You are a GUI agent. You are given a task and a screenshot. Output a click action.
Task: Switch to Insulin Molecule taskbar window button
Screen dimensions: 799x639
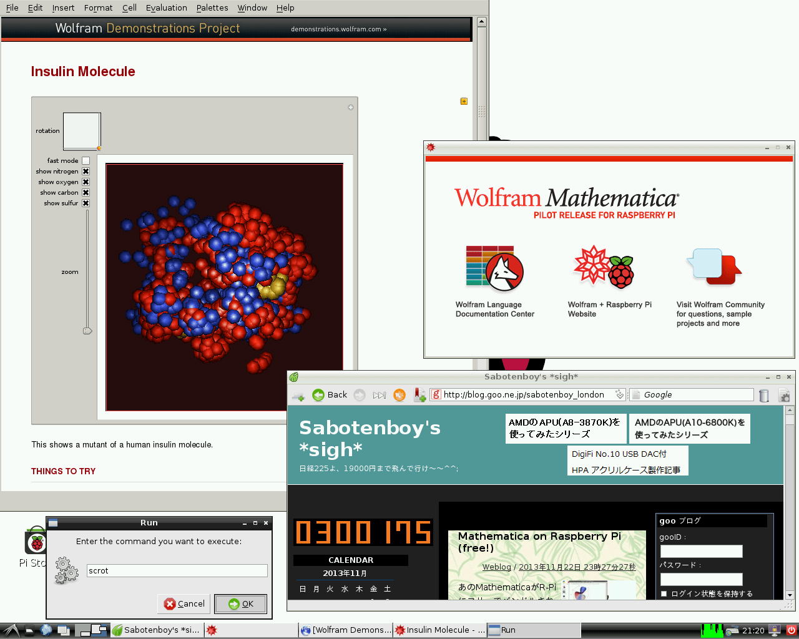tap(440, 630)
